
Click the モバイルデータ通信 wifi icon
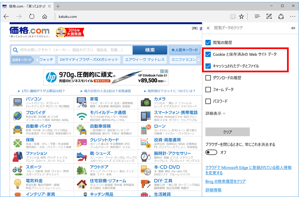(x=82, y=116)
